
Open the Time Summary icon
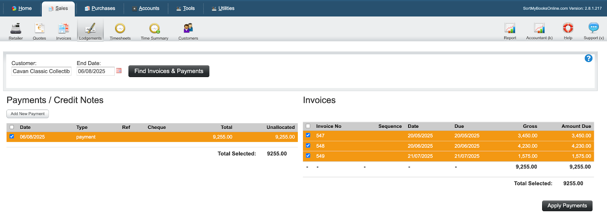pyautogui.click(x=154, y=29)
